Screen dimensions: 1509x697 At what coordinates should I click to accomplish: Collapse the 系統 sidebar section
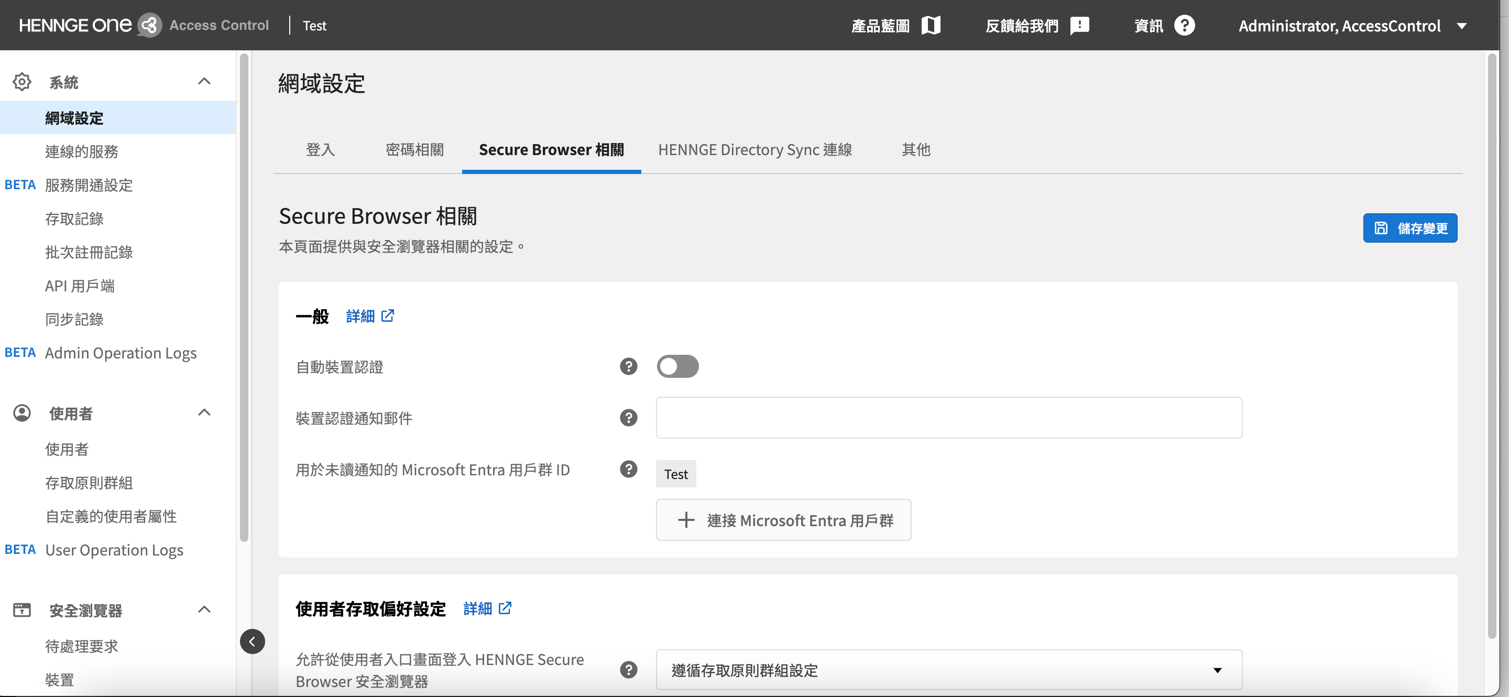[x=204, y=81]
